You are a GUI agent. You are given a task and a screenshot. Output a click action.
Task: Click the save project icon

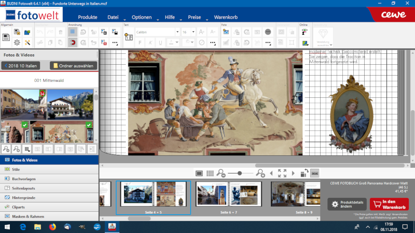[6, 37]
